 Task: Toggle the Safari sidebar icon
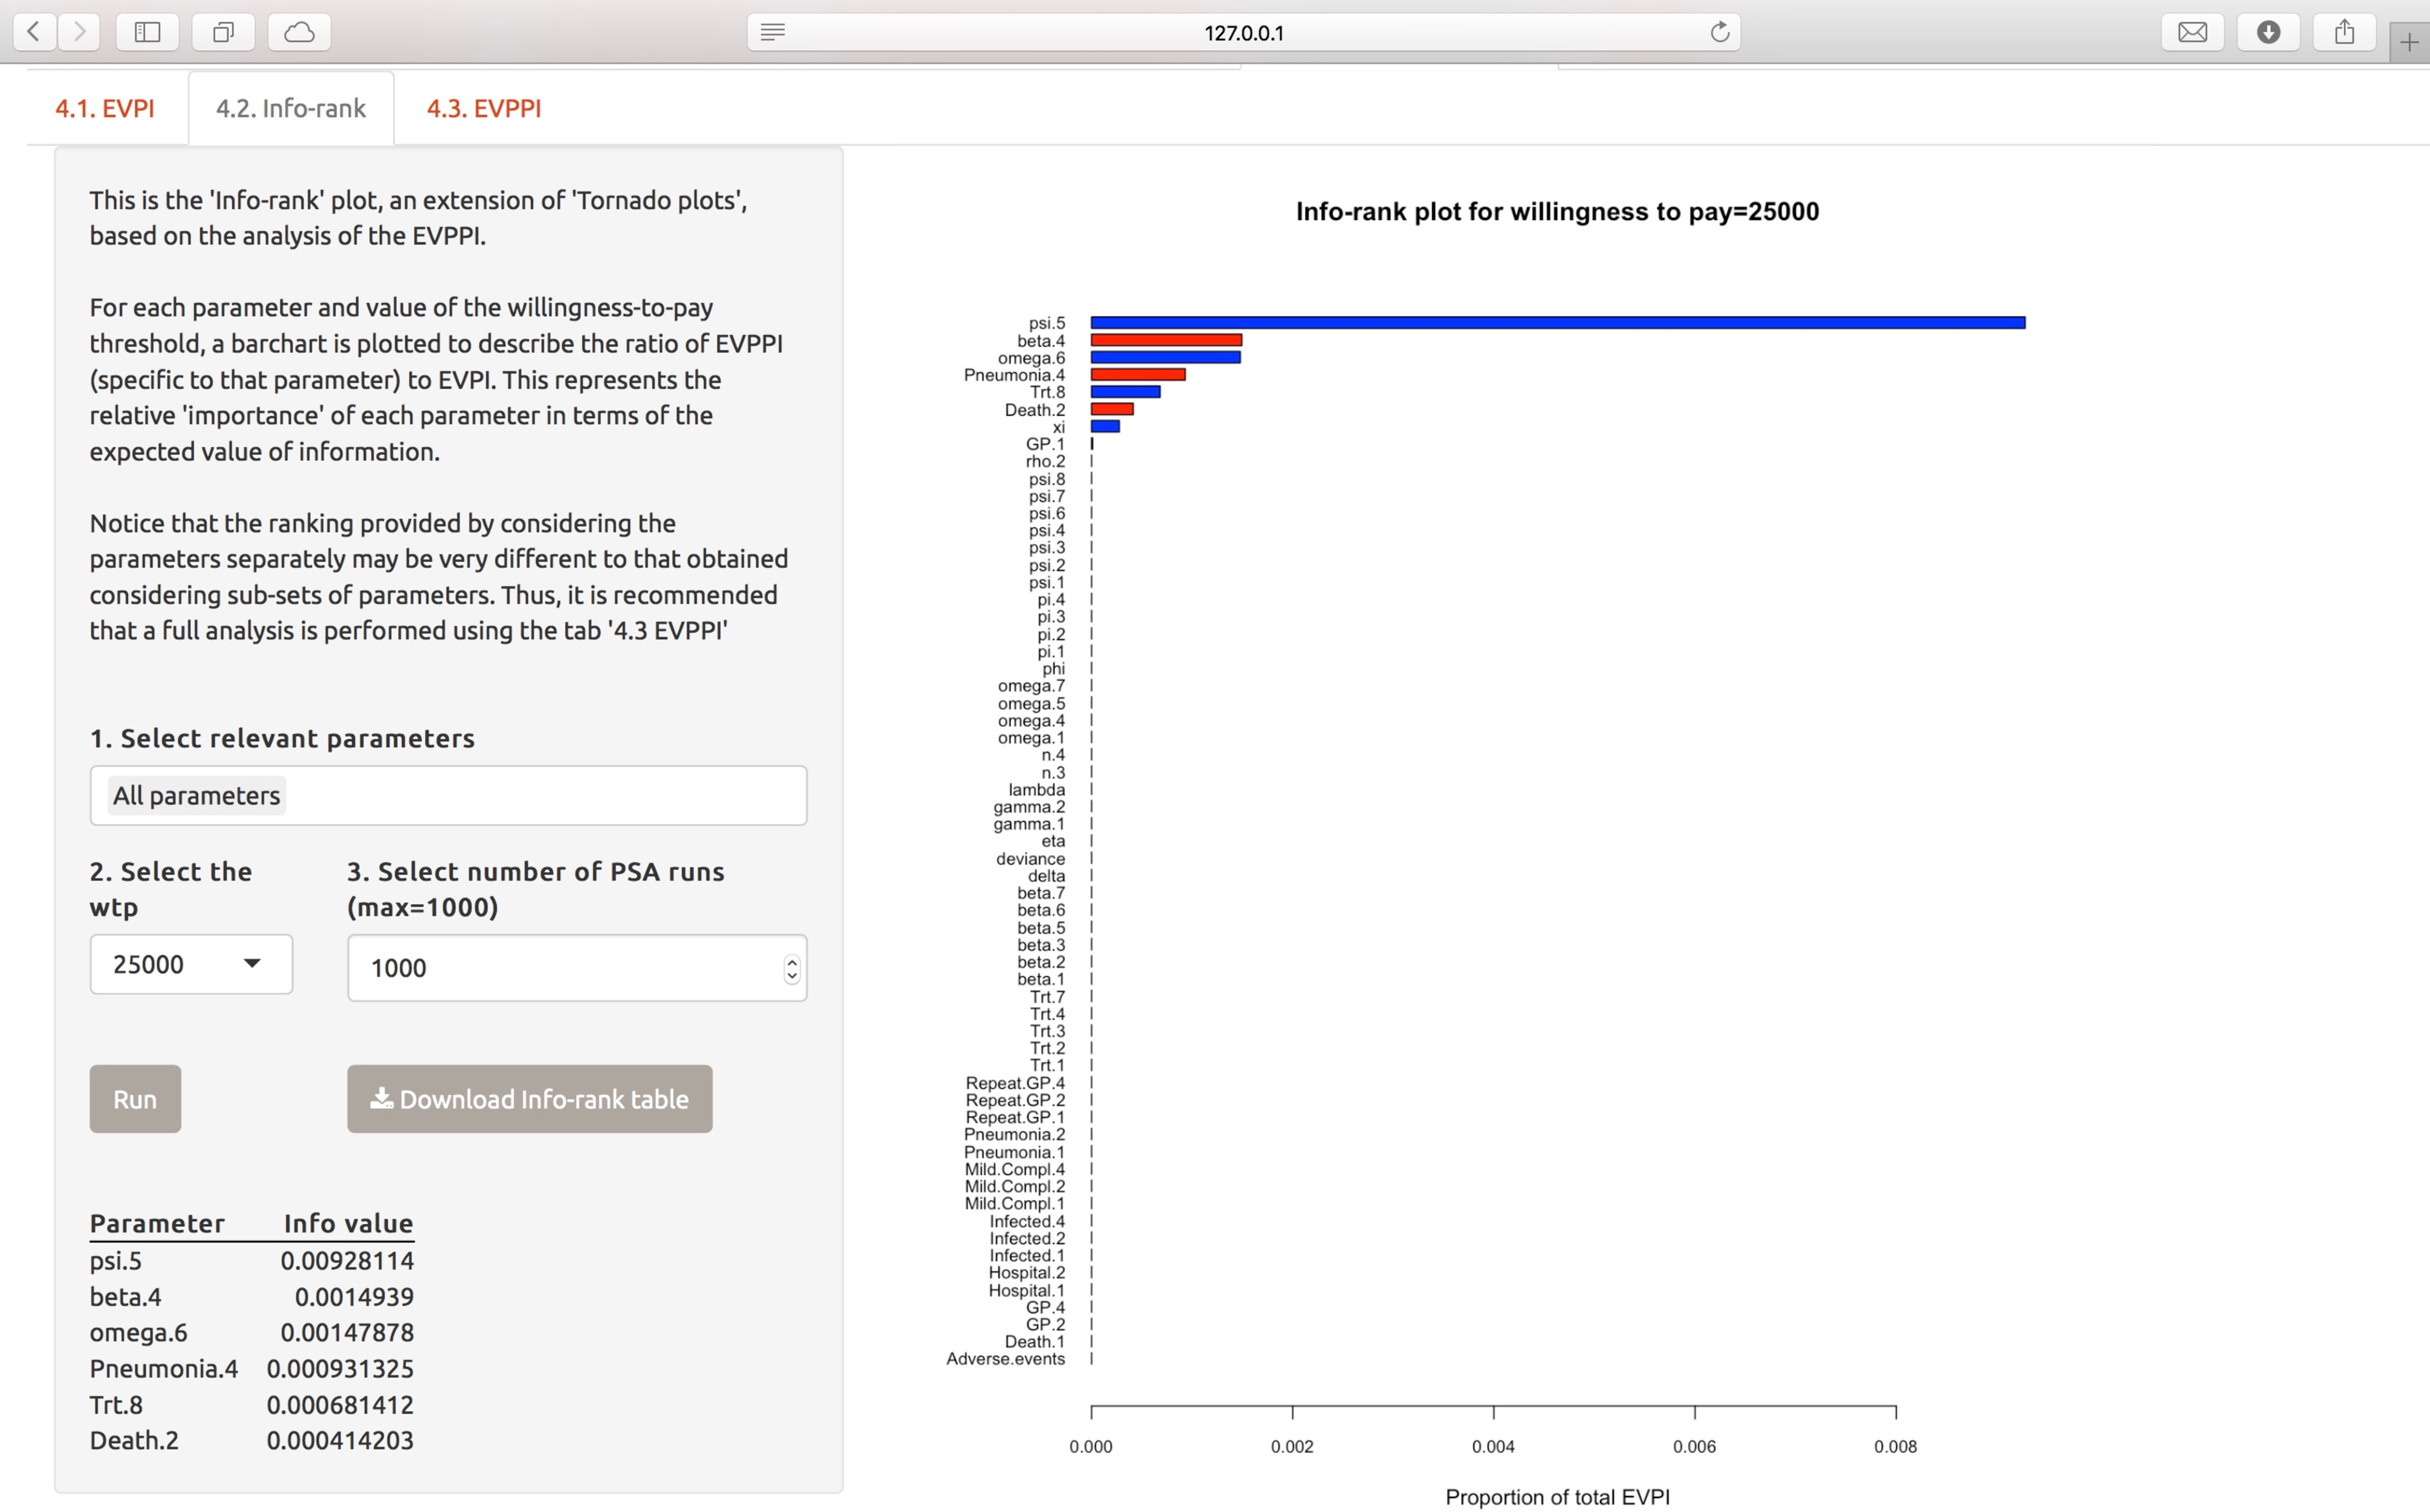click(x=147, y=32)
